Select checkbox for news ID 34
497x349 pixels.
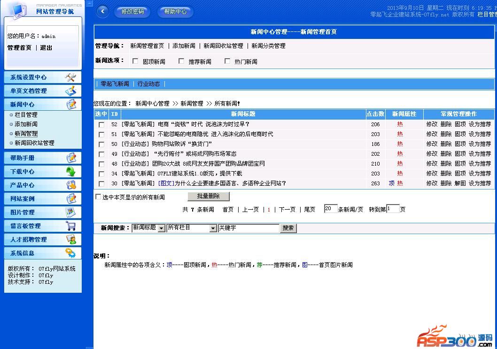(101, 174)
